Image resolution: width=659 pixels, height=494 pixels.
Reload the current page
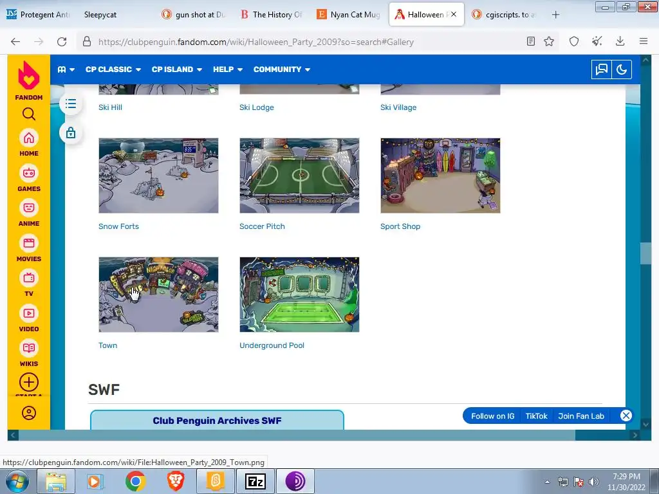click(62, 42)
